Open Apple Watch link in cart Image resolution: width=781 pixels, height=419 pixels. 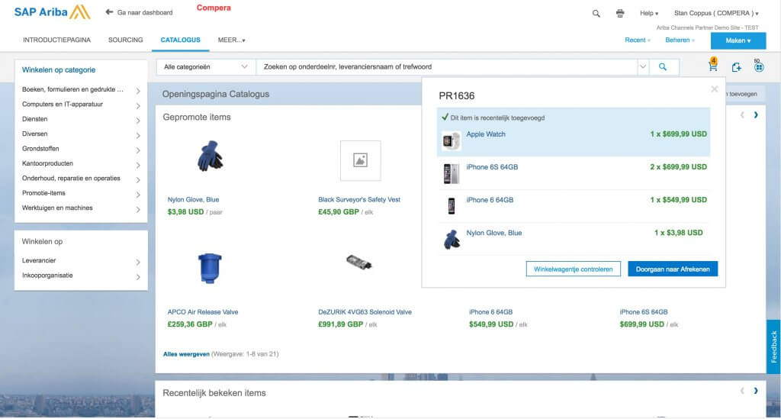click(486, 134)
